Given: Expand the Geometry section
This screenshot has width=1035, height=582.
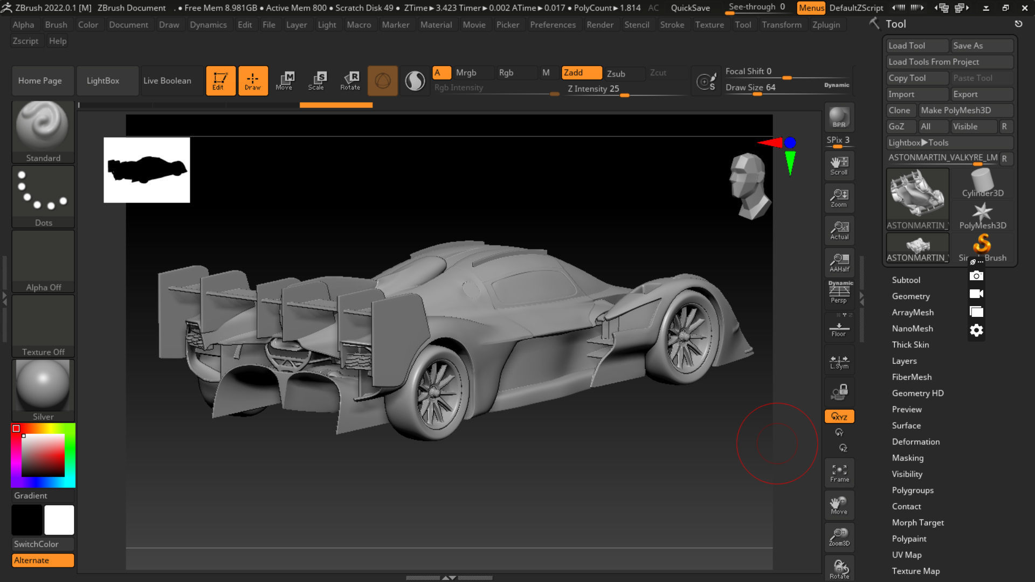Looking at the screenshot, I should click(x=910, y=296).
